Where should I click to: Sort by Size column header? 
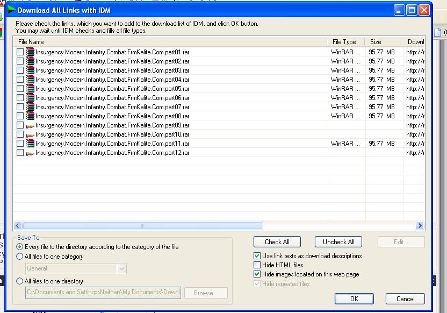(384, 42)
